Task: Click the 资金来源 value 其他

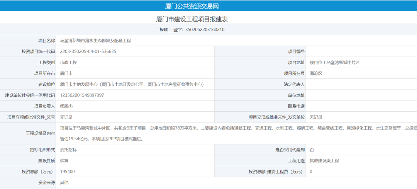Action: click(64, 182)
